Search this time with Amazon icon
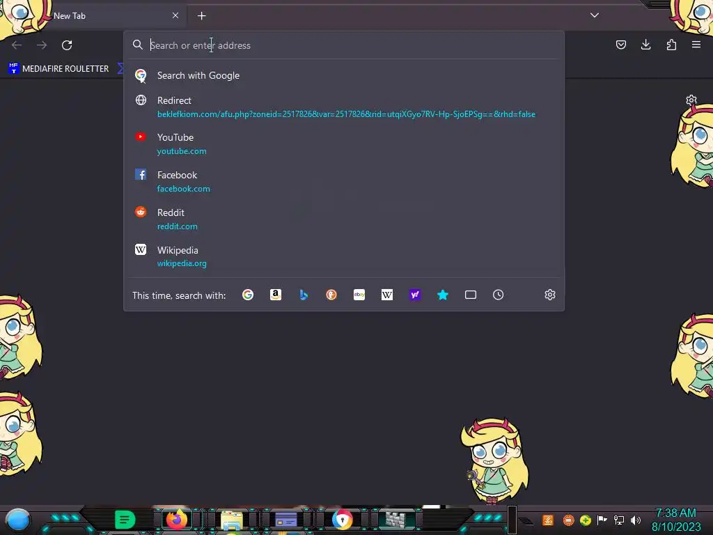This screenshot has height=535, width=713. coord(276,295)
